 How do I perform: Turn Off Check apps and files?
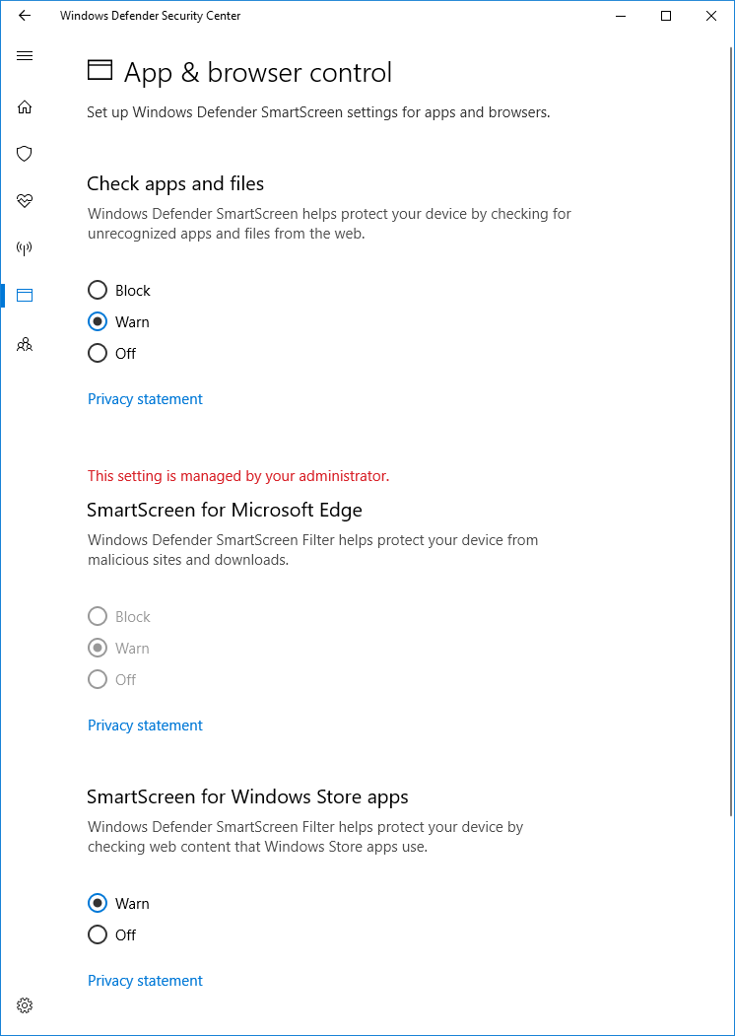(x=98, y=354)
